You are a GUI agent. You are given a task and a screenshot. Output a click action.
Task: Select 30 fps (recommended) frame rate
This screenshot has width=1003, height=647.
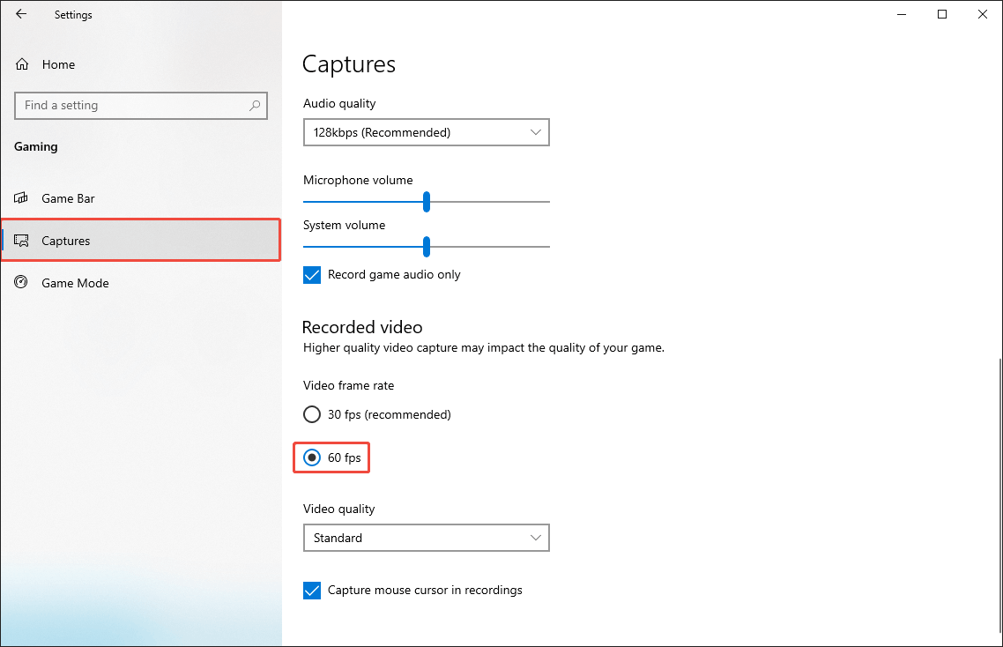[312, 413]
